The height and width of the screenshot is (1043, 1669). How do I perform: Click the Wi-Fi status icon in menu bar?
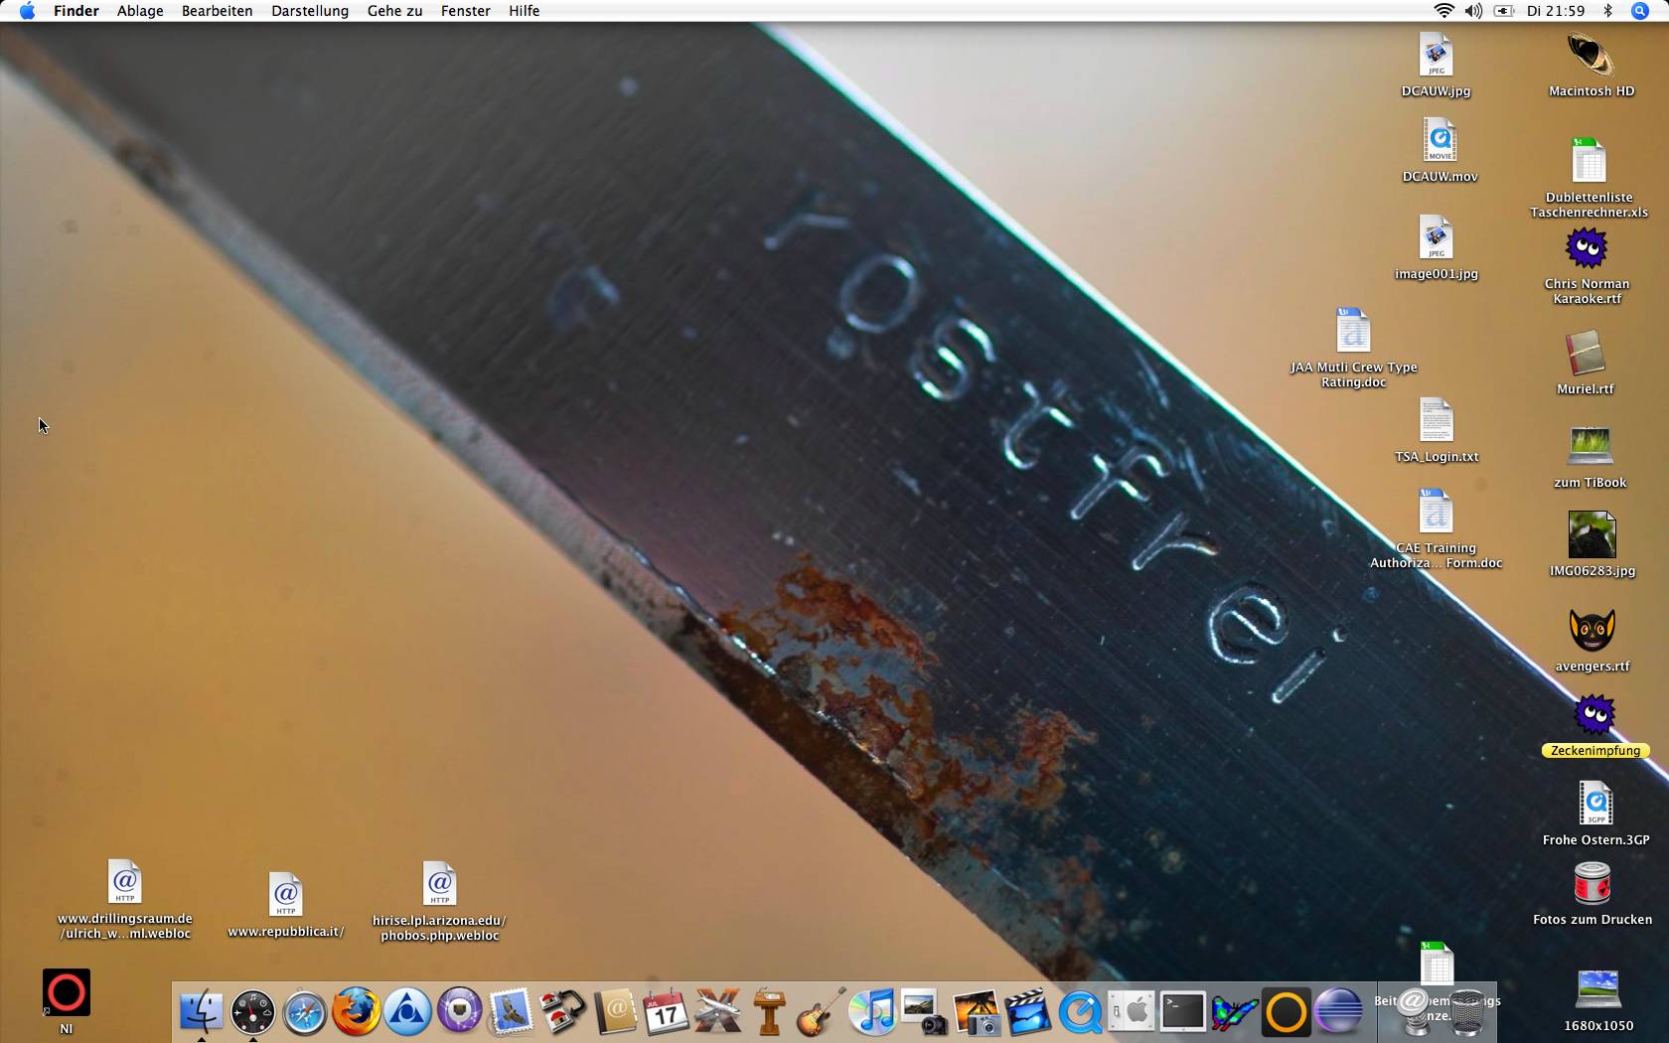coord(1443,11)
